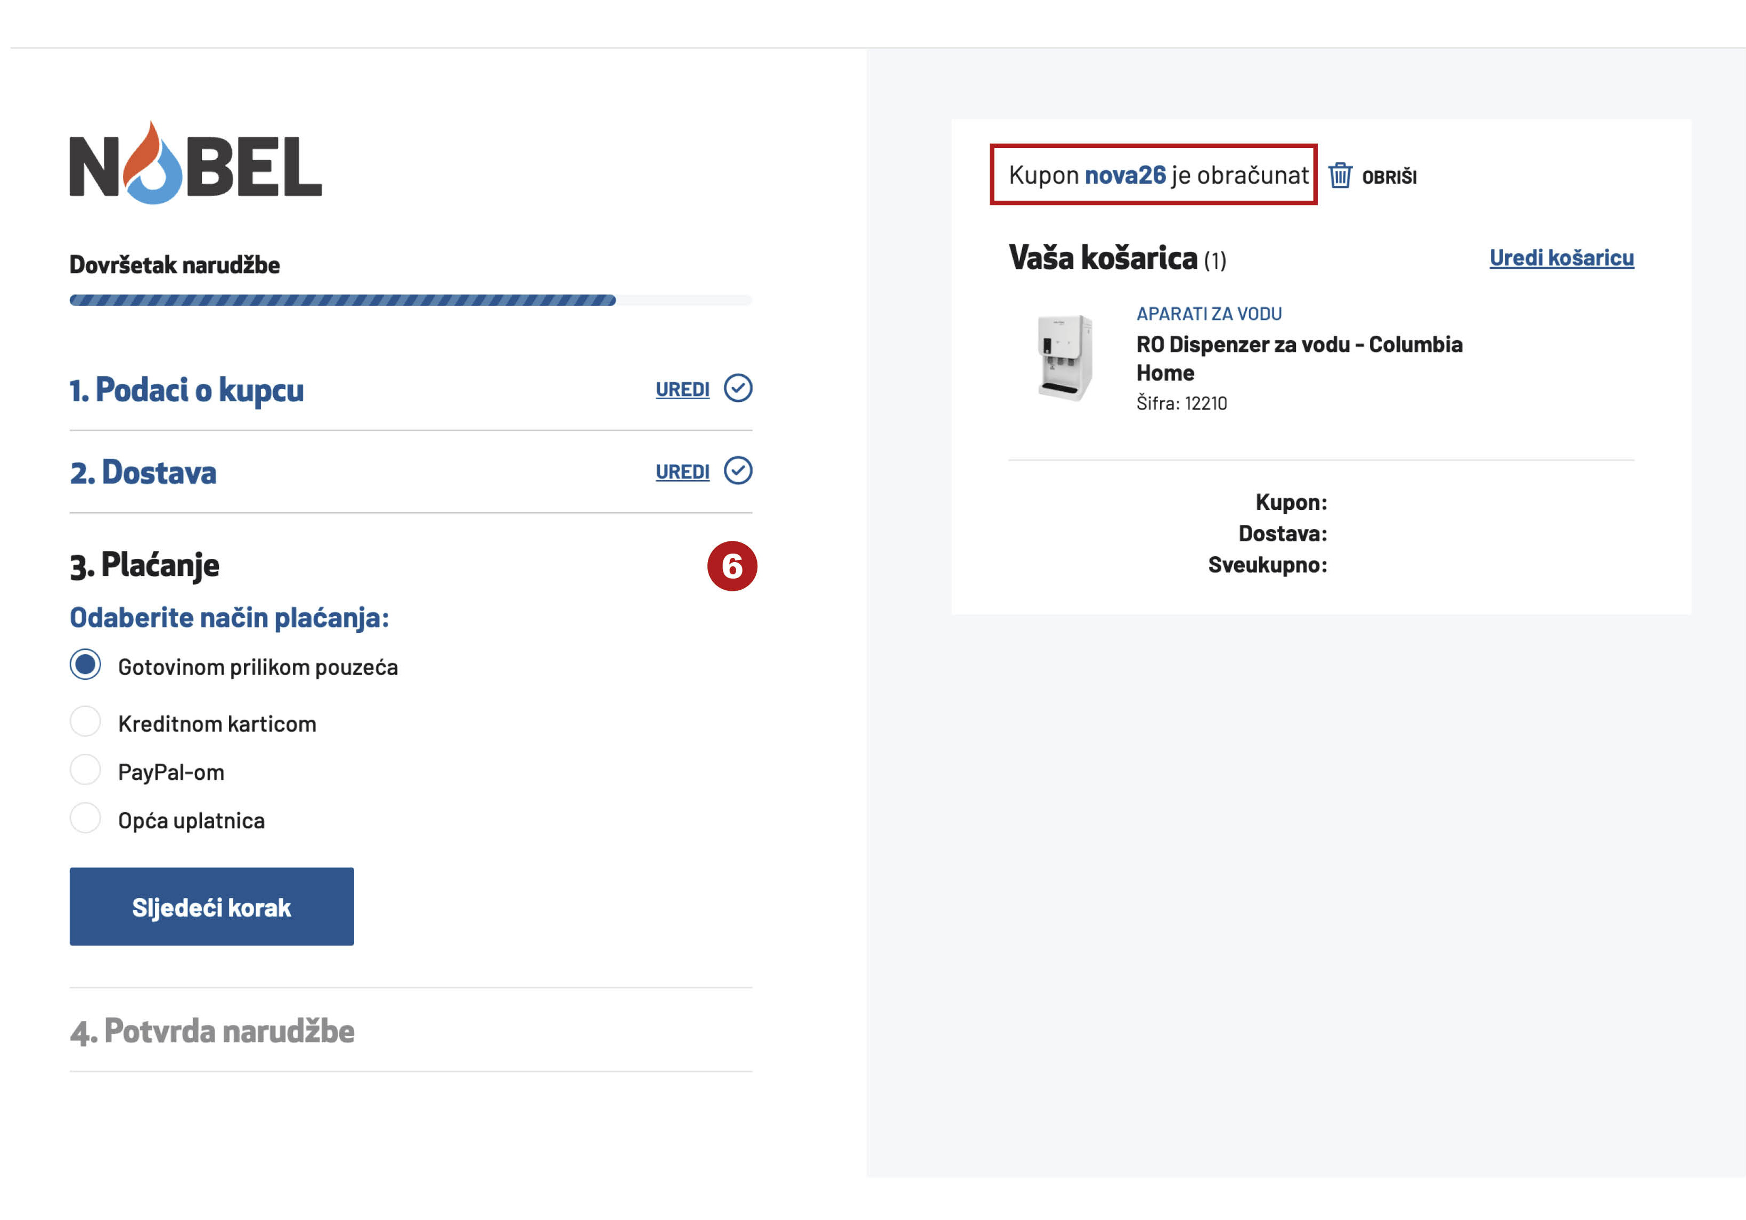
Task: Choose PayPal-om payment method
Action: click(x=85, y=770)
